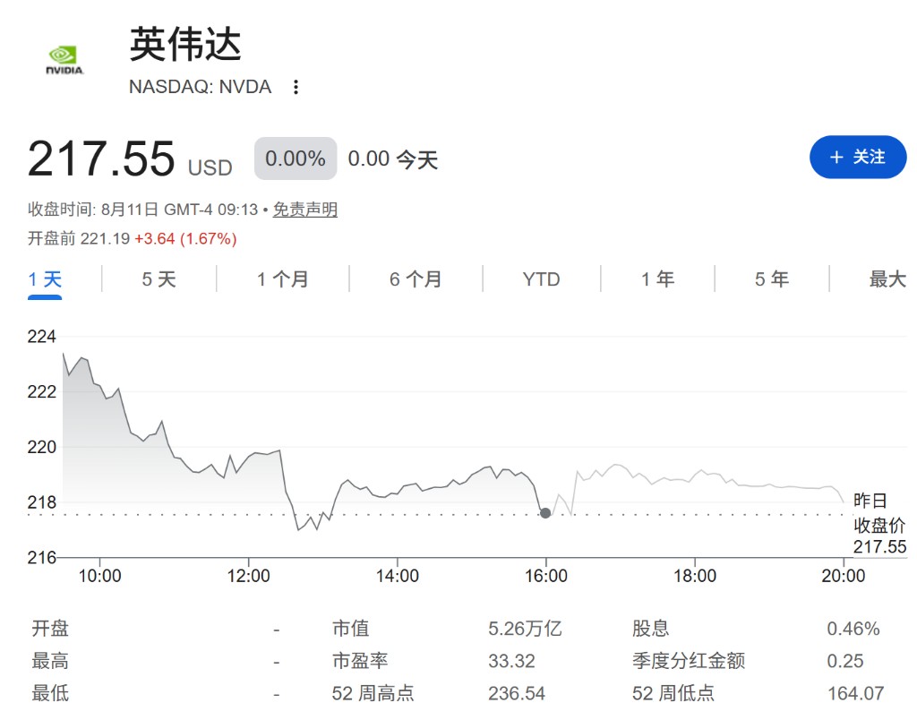Switch chart to YTD
The image size is (917, 720).
tap(542, 279)
